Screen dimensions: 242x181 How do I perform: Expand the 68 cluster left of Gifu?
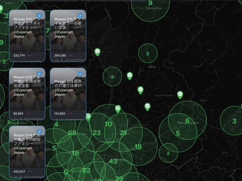coord(72,133)
